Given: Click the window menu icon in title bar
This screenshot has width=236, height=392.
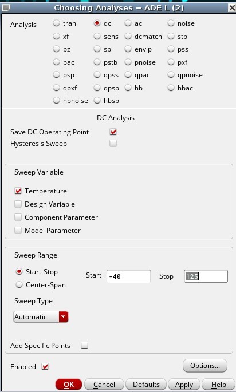Looking at the screenshot, I should point(6,8).
